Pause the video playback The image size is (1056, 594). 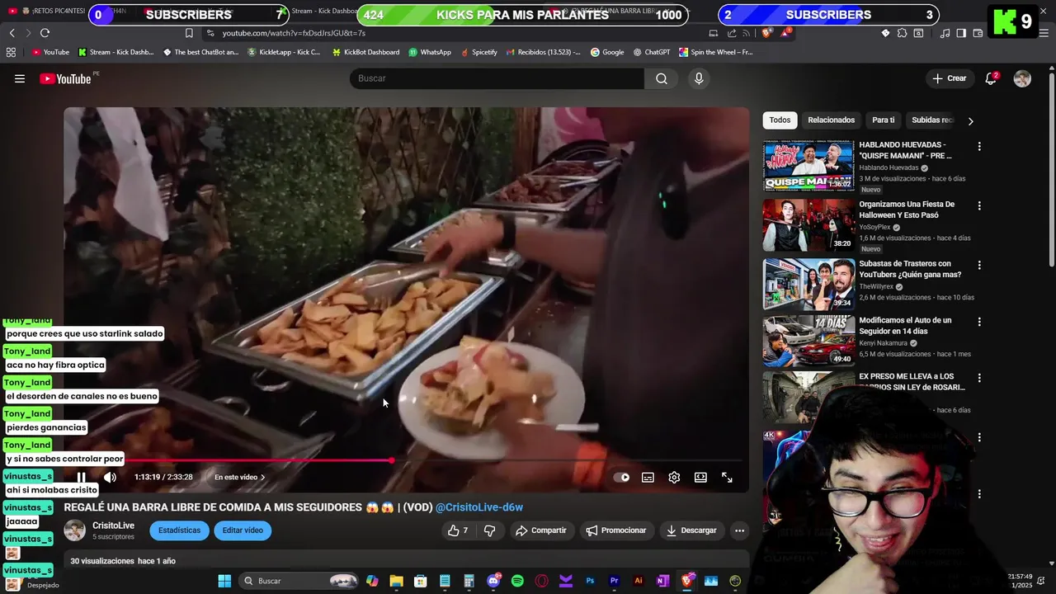point(81,477)
